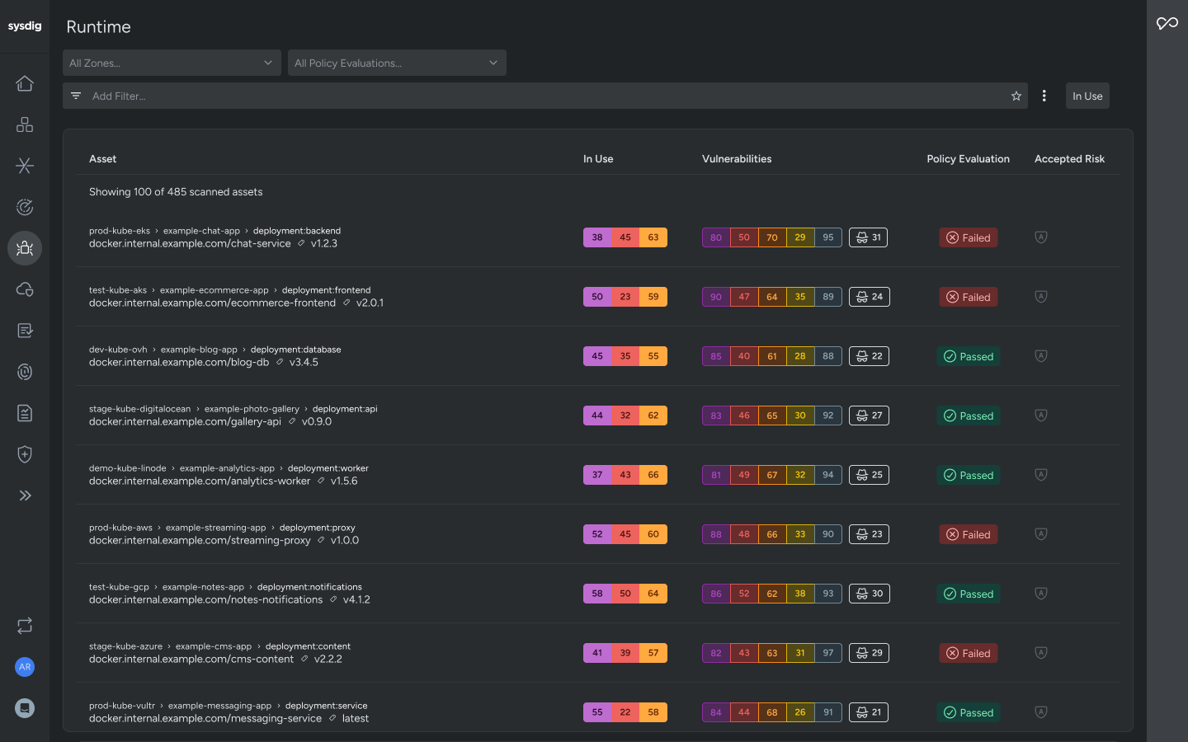Click the save favorite star in the filter bar
This screenshot has height=742, width=1188.
[x=1016, y=96]
